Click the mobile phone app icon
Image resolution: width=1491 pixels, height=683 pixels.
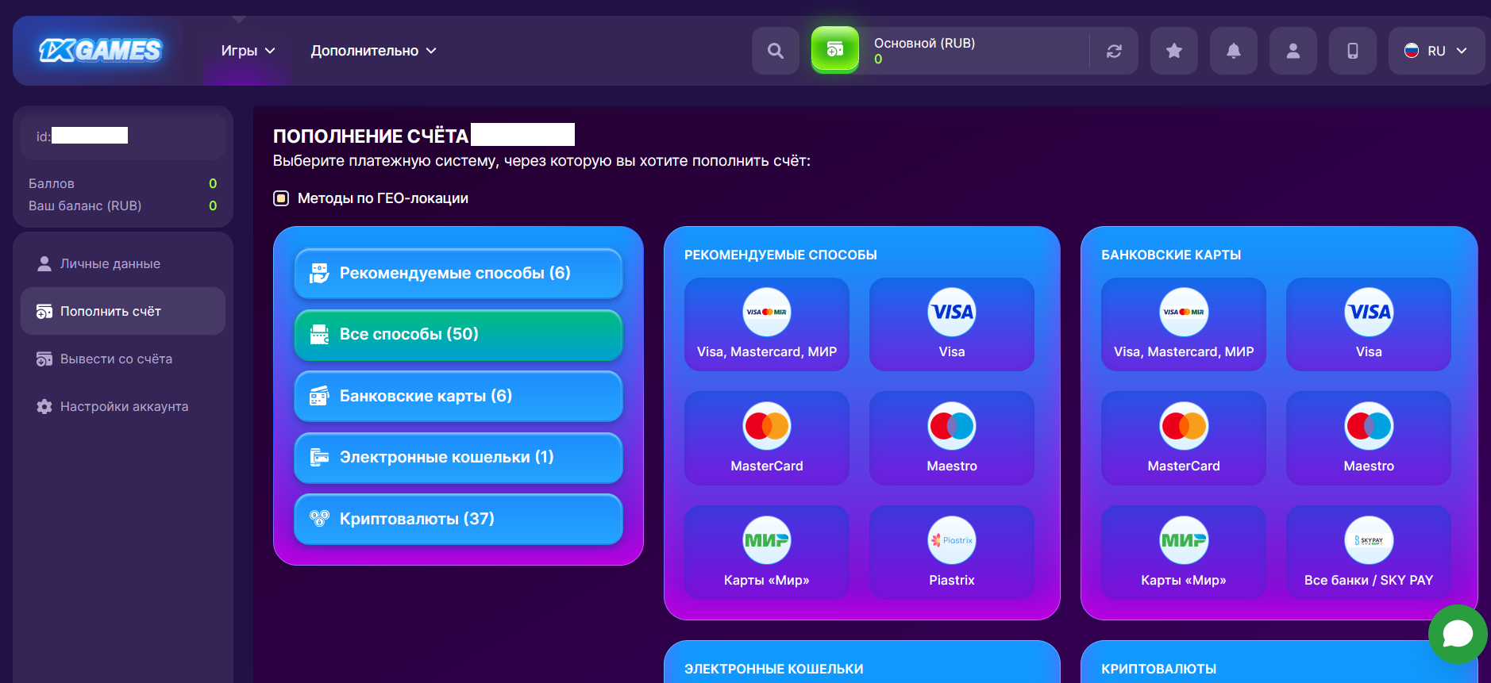[x=1353, y=51]
